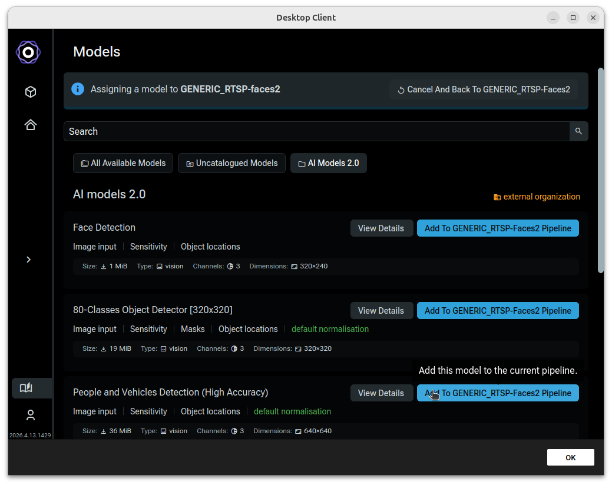
Task: Click the 36 MiB size value
Action: tap(120, 431)
